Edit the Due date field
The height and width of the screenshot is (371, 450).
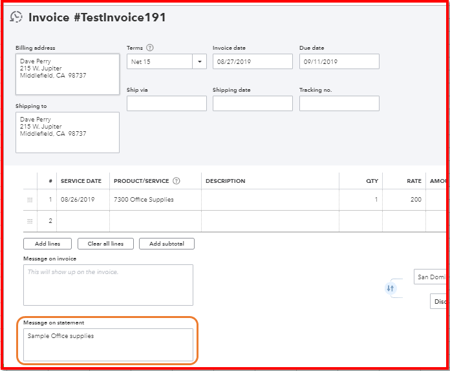(x=339, y=62)
